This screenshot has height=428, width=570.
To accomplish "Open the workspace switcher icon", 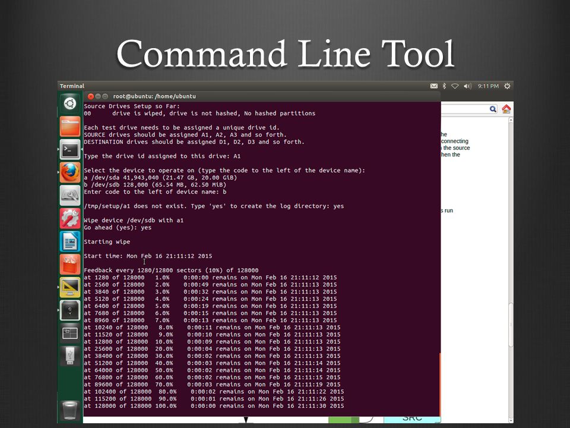I will pyautogui.click(x=70, y=333).
